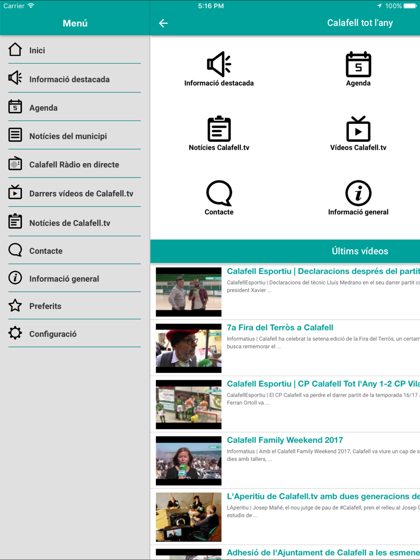
Task: Tap description 'Informatius | Amb el Calafell Family Weekend 2017'
Action: [x=323, y=455]
